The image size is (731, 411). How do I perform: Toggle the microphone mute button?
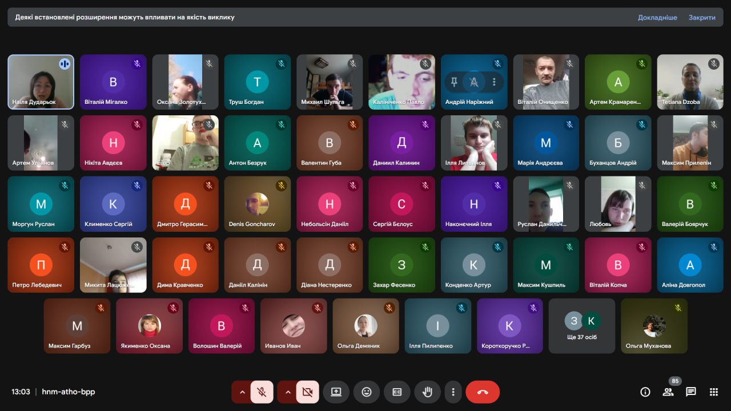262,392
